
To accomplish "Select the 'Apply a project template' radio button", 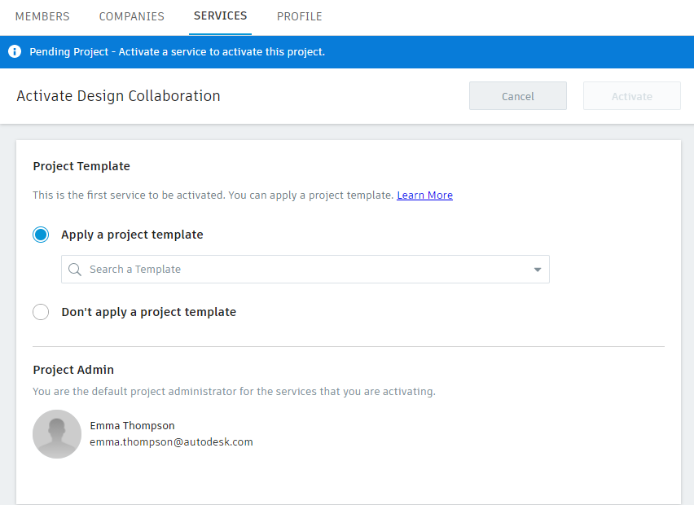I will [x=41, y=234].
